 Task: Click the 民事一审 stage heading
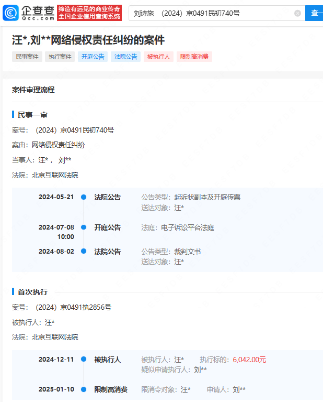pos(32,115)
